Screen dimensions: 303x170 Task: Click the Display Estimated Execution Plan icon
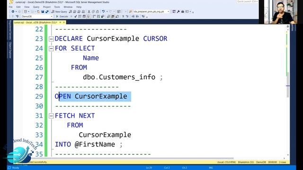tap(80, 17)
